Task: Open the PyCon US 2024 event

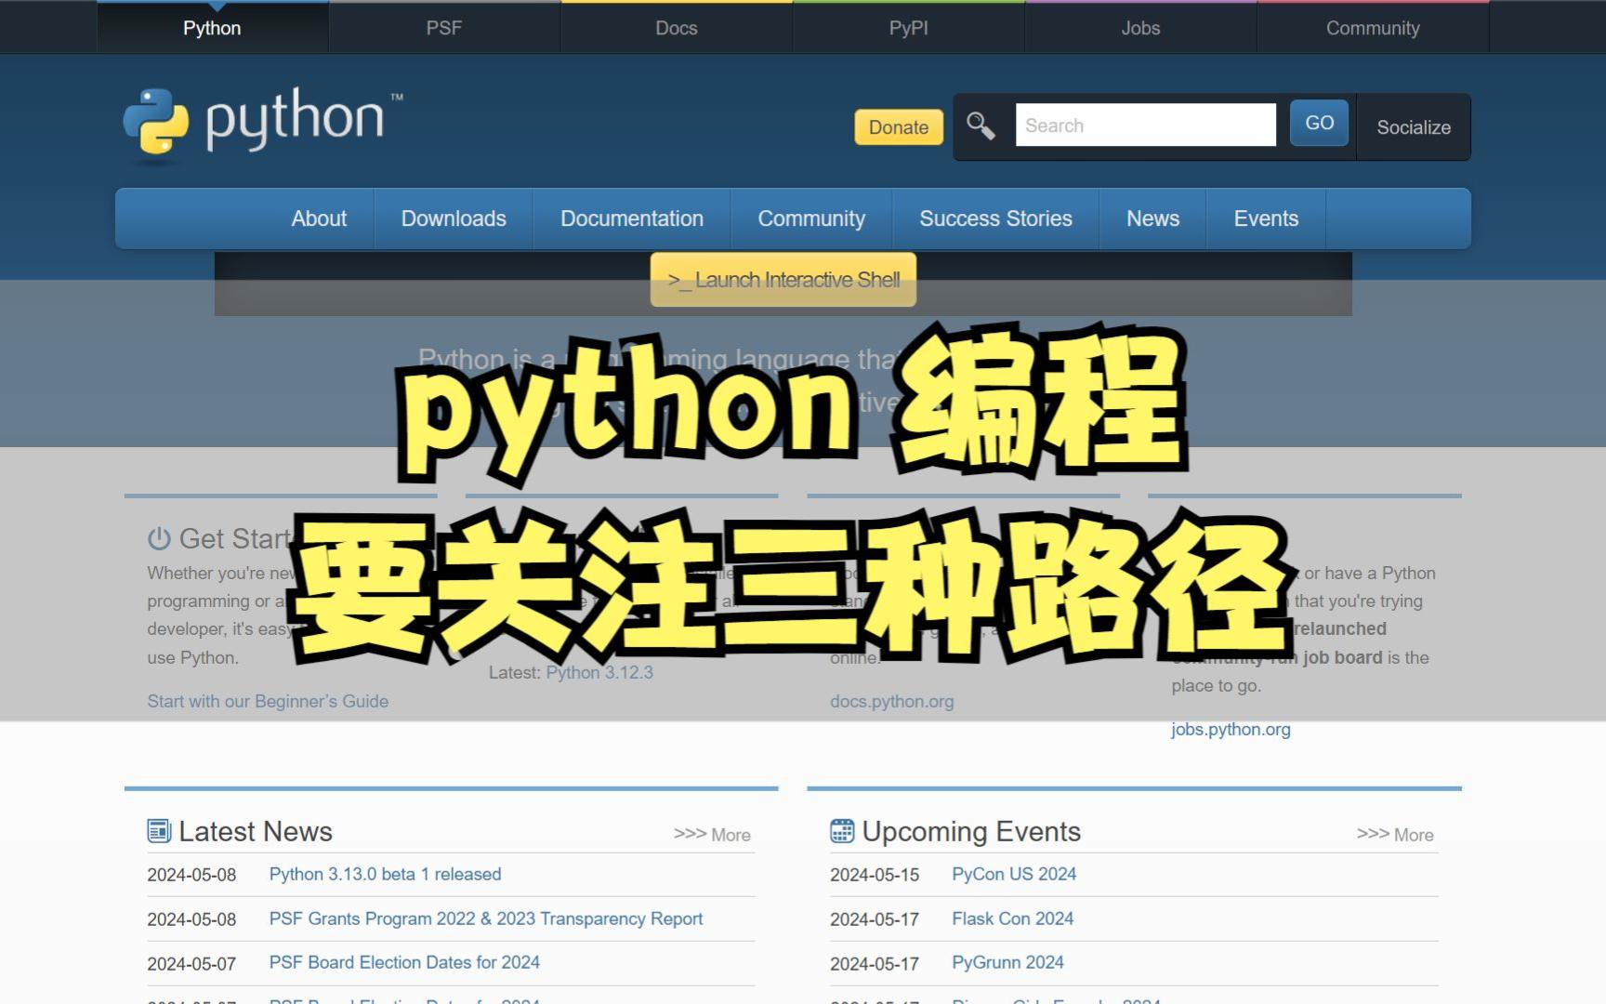Action: click(x=1014, y=874)
